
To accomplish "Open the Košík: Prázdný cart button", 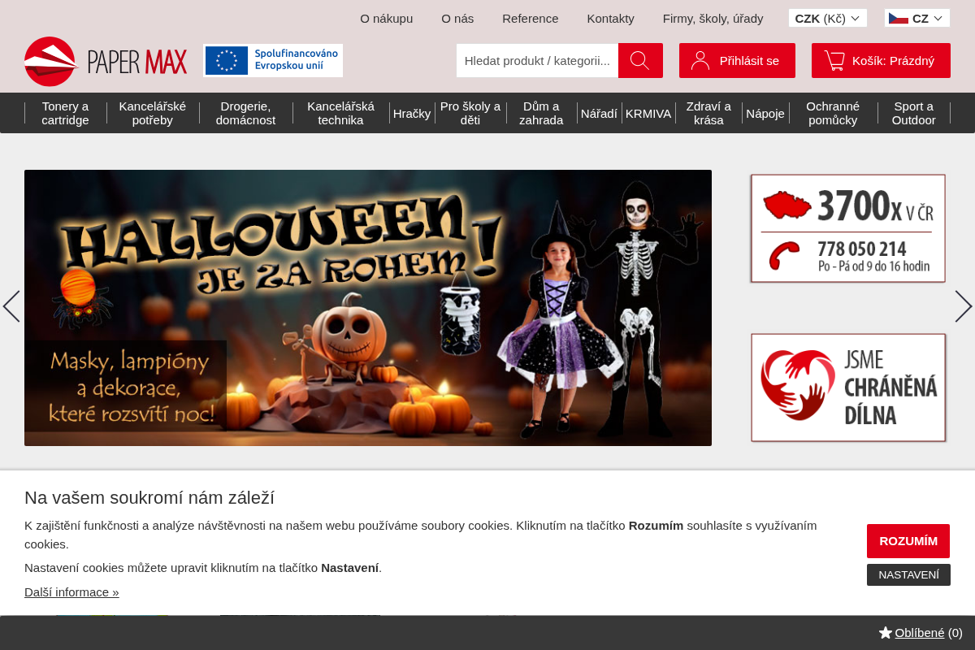I will pos(881,60).
